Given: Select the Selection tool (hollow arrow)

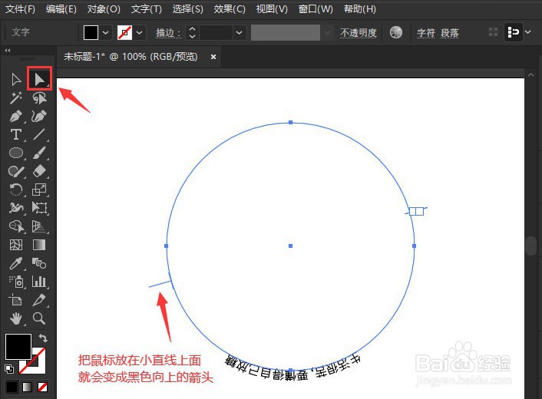Looking at the screenshot, I should (x=16, y=80).
